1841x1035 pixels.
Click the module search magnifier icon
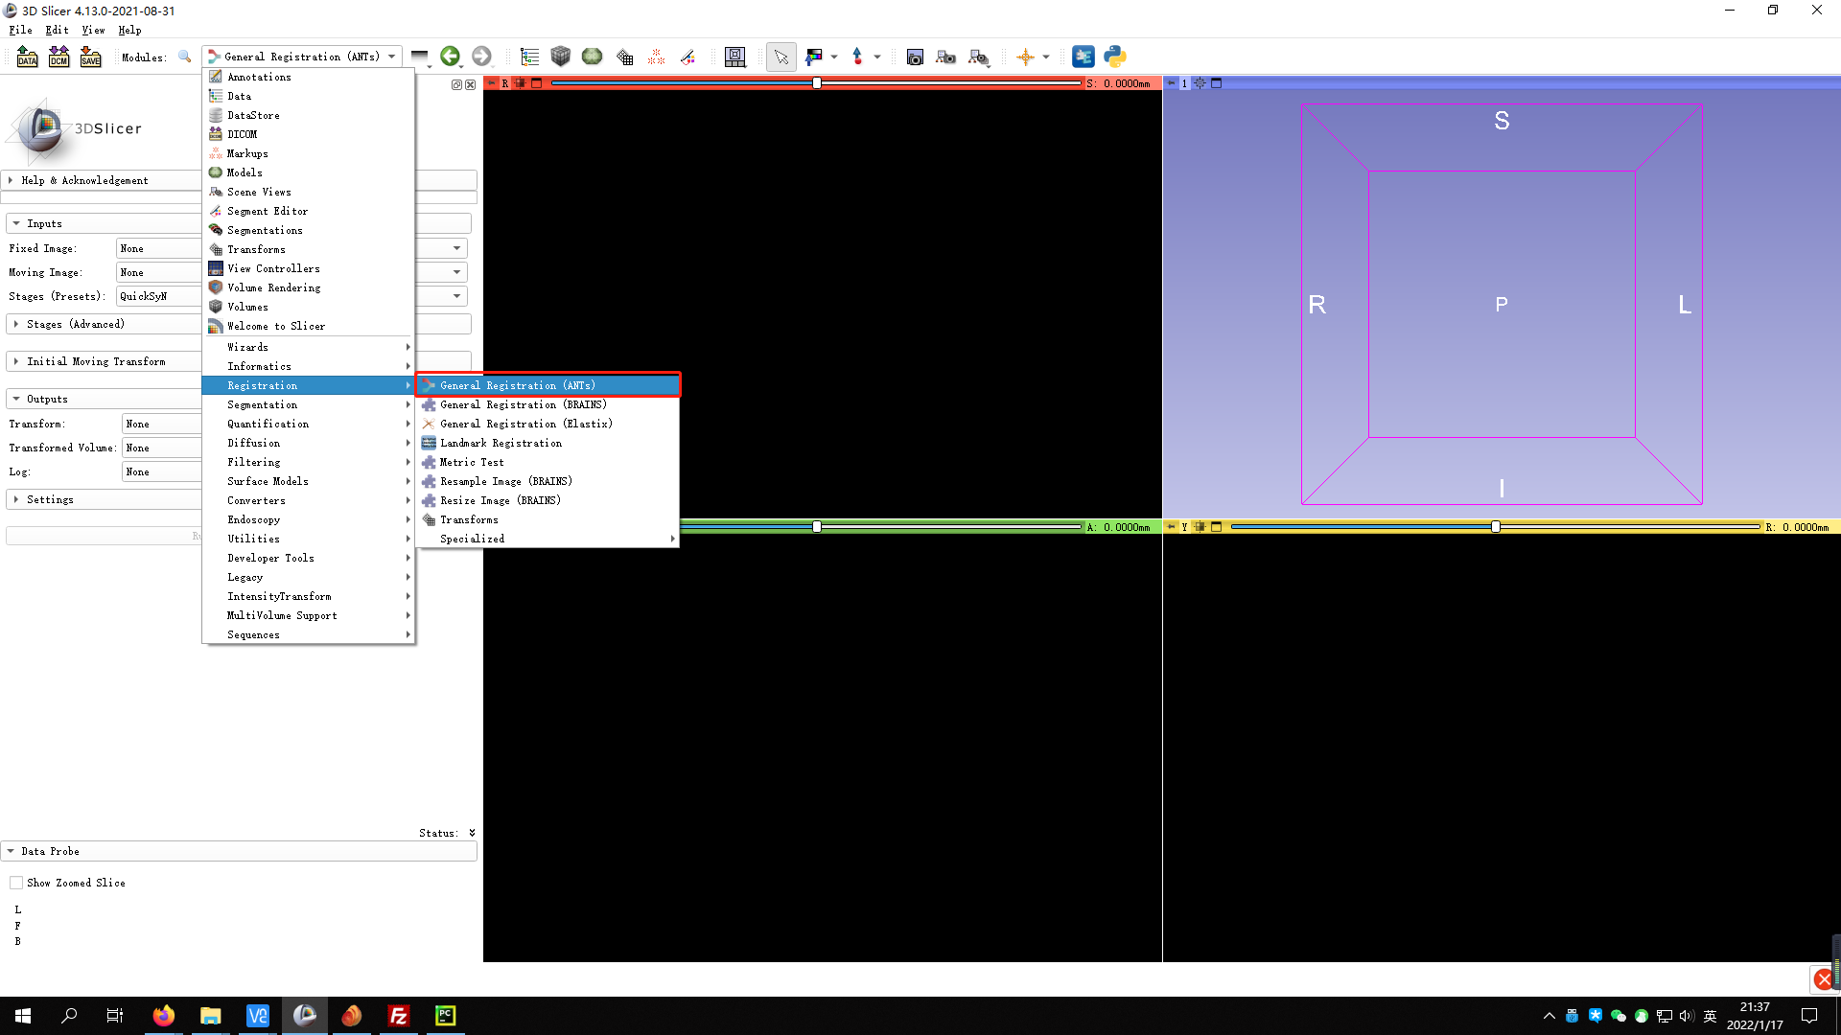pos(184,57)
